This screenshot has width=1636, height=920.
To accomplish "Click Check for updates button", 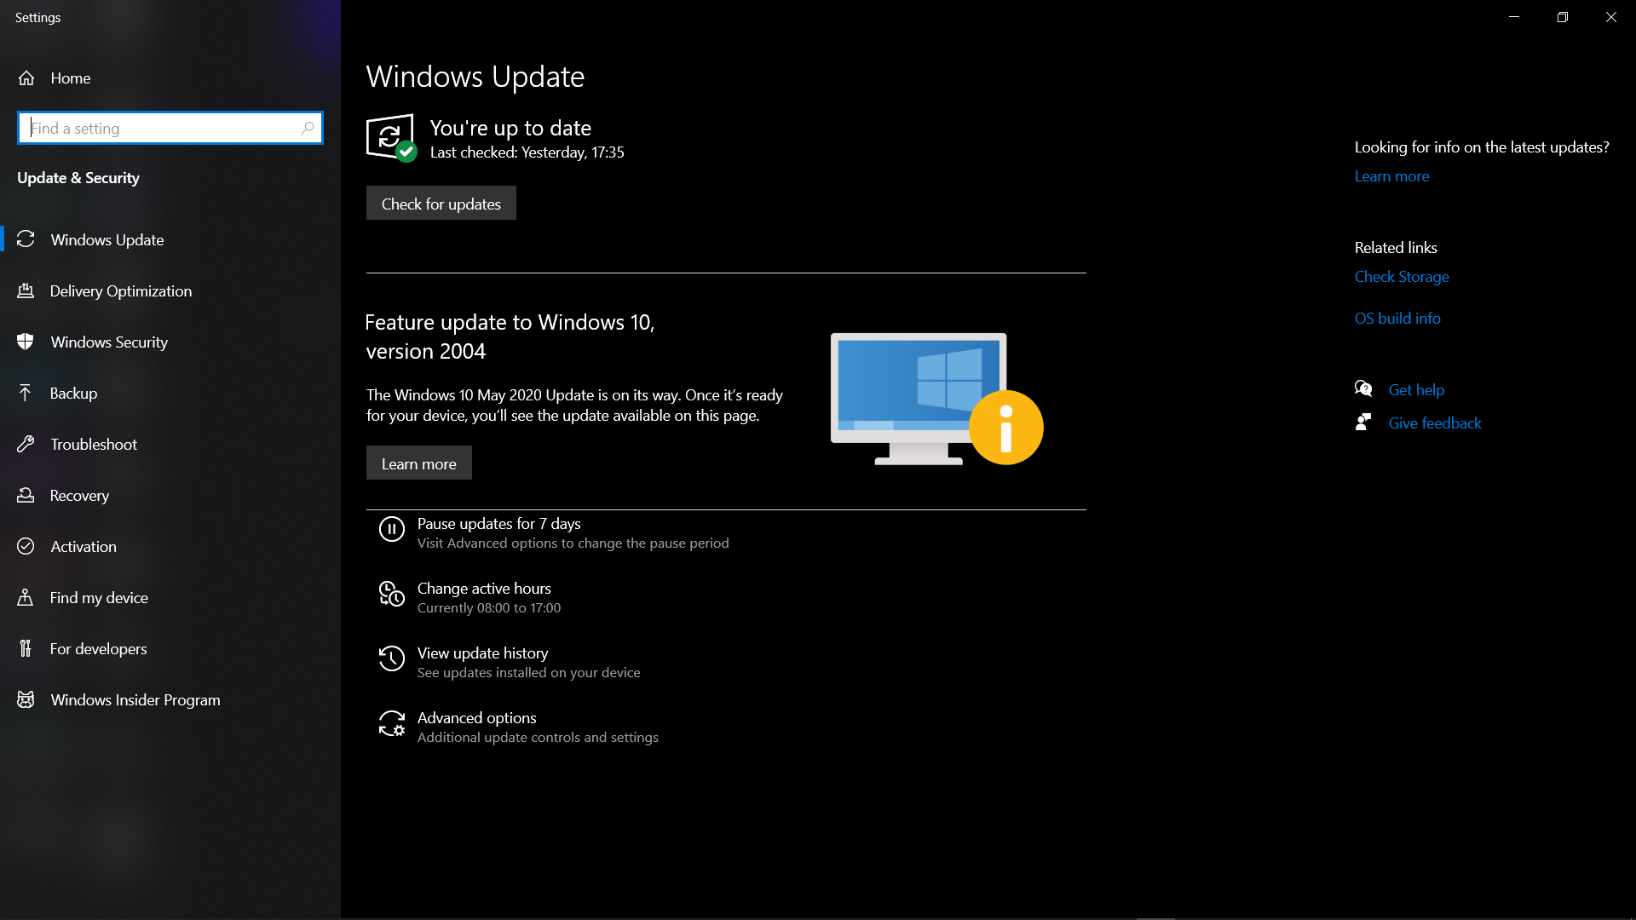I will coord(441,203).
